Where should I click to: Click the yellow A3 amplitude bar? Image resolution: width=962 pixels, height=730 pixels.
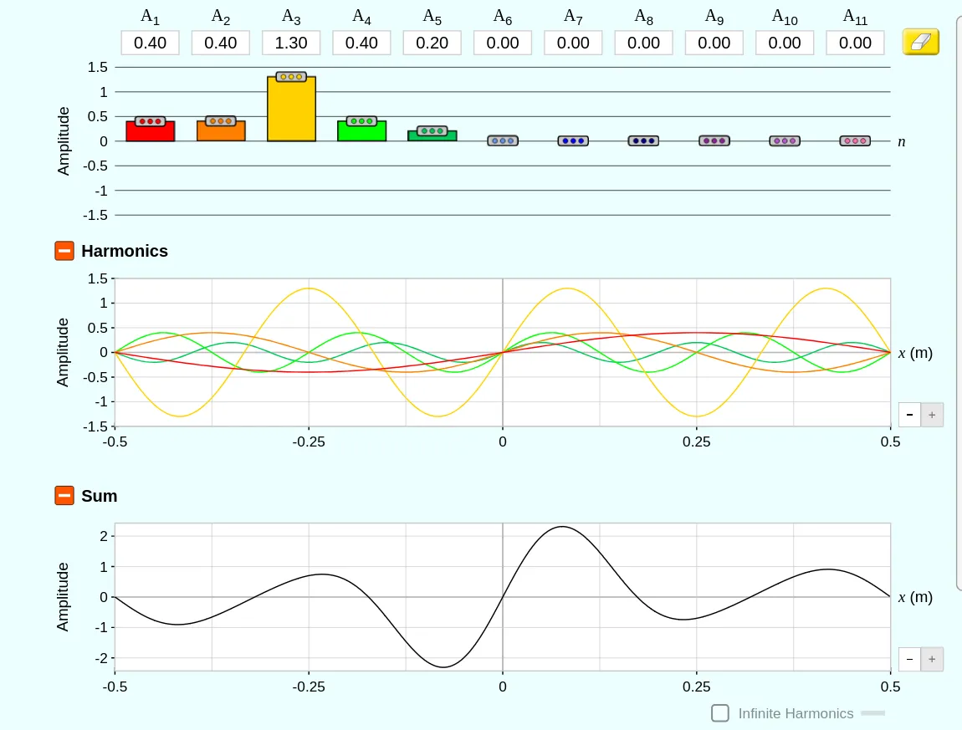click(x=291, y=110)
